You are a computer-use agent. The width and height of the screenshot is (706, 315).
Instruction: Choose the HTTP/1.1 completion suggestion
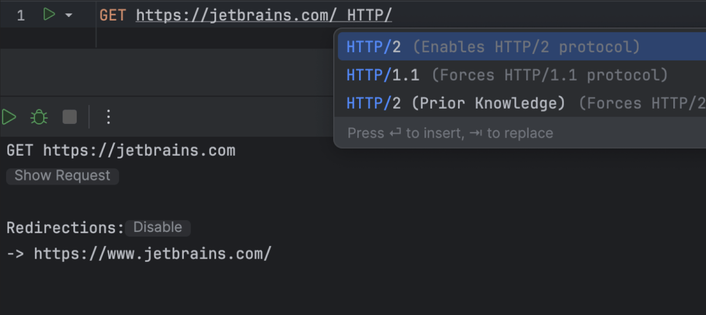tap(506, 75)
